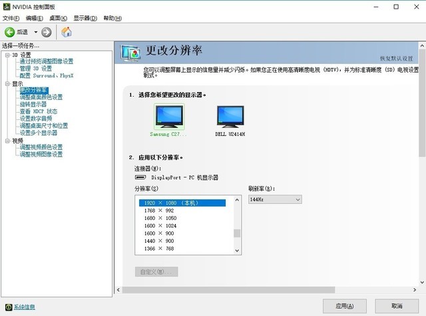Open the 显示器(D) menu
Screen dimensions: 426x316
85,18
